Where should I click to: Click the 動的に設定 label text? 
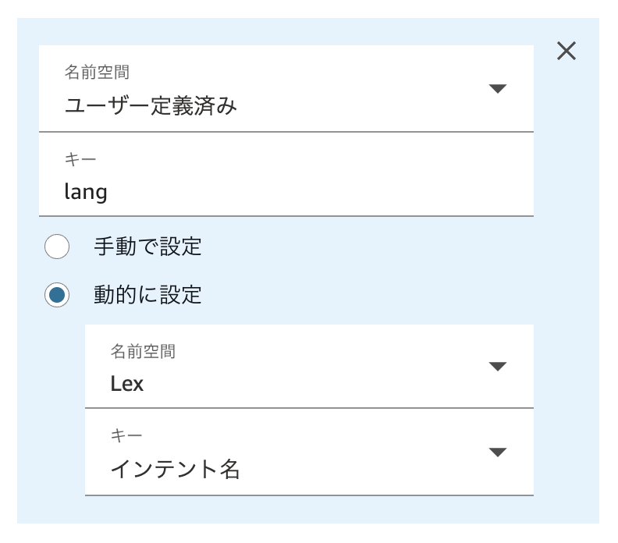coord(147,295)
